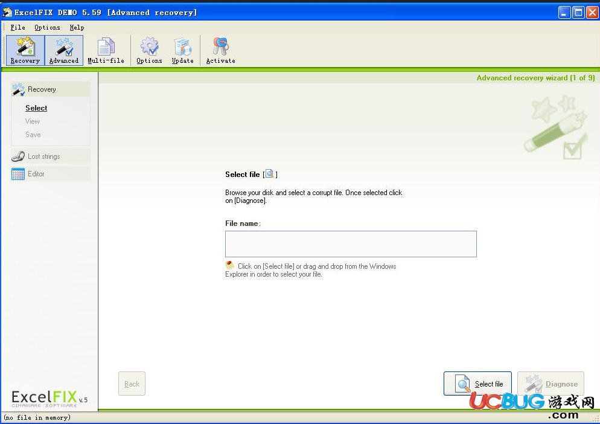Click the ExcelFIX title bar app icon

click(7, 12)
